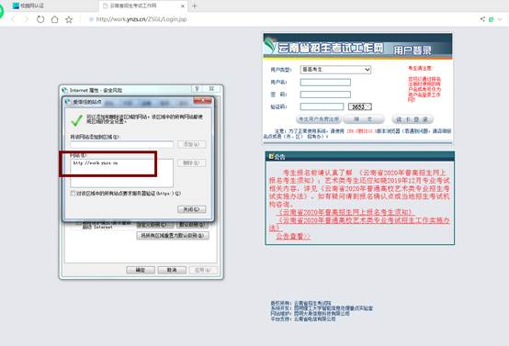Viewport: 509px width, 346px height.
Task: Click the browser forward arrow icon
Action: (x=27, y=19)
